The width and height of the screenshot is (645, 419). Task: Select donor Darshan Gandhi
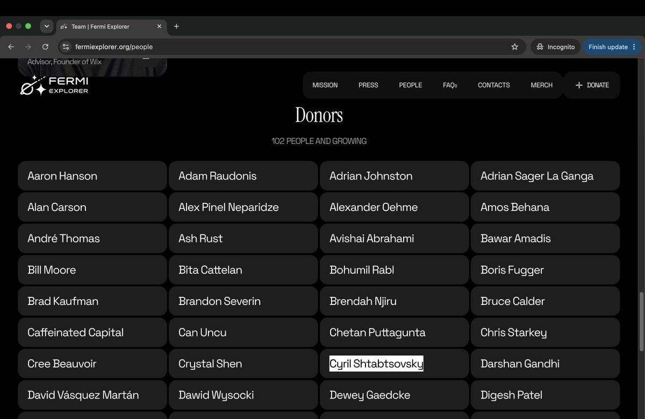pos(546,364)
